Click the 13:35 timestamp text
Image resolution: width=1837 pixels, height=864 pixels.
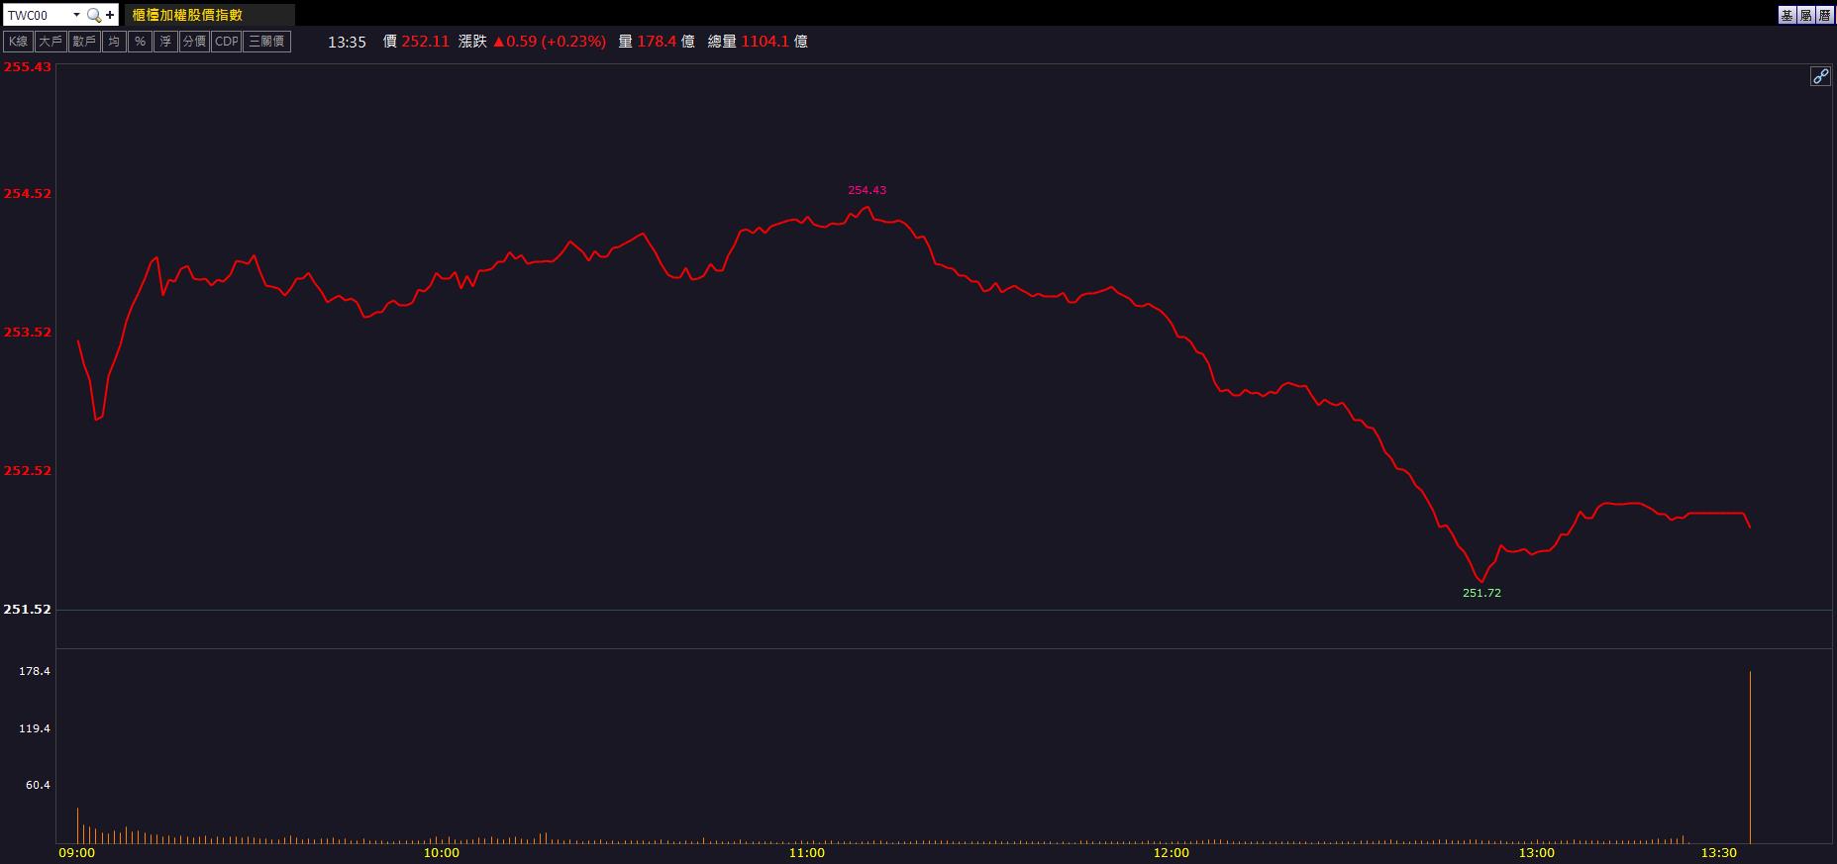[347, 42]
